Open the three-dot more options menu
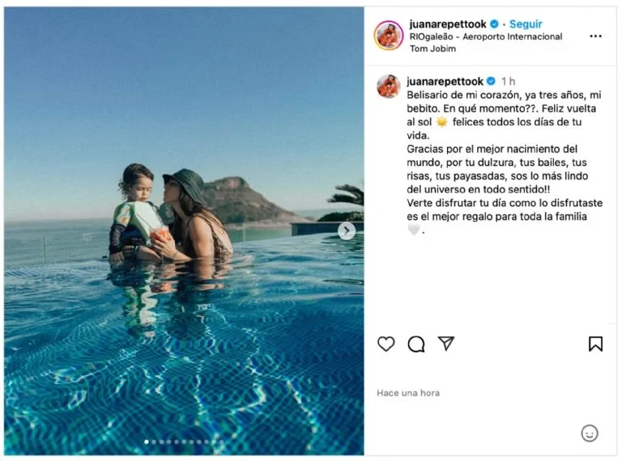Viewport: 622px width, 461px height. click(x=595, y=36)
